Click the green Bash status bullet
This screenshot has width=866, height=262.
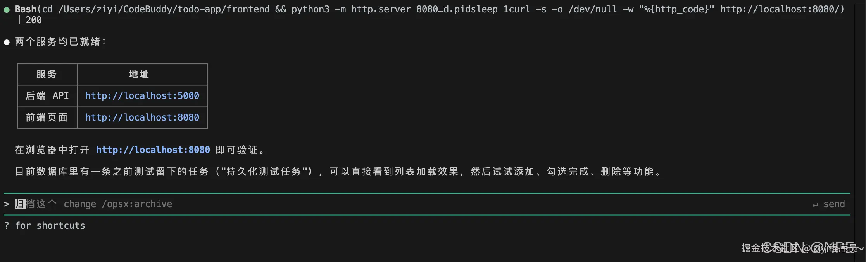pos(7,10)
